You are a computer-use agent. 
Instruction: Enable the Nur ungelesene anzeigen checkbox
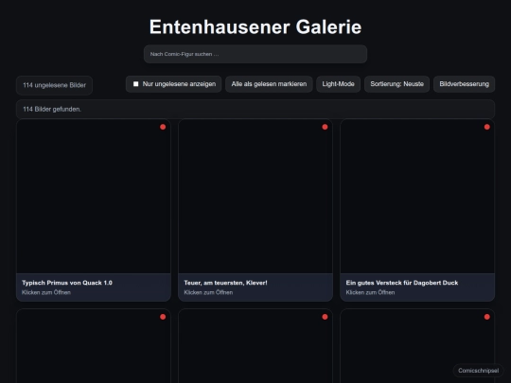pos(136,84)
